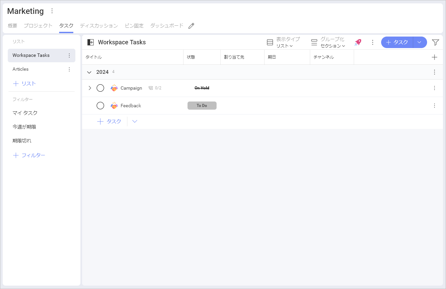Change the Campaign status On Hold
This screenshot has width=446, height=289.
pyautogui.click(x=202, y=88)
